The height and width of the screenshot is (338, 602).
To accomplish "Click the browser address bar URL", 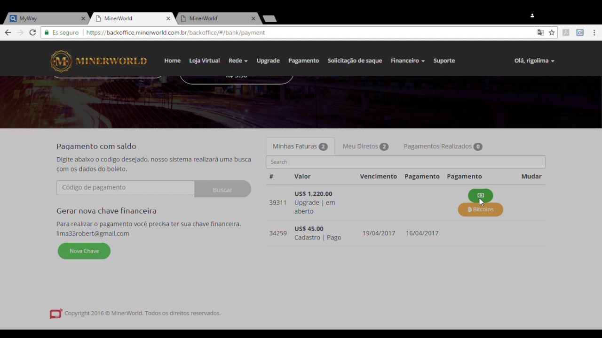I will [175, 32].
